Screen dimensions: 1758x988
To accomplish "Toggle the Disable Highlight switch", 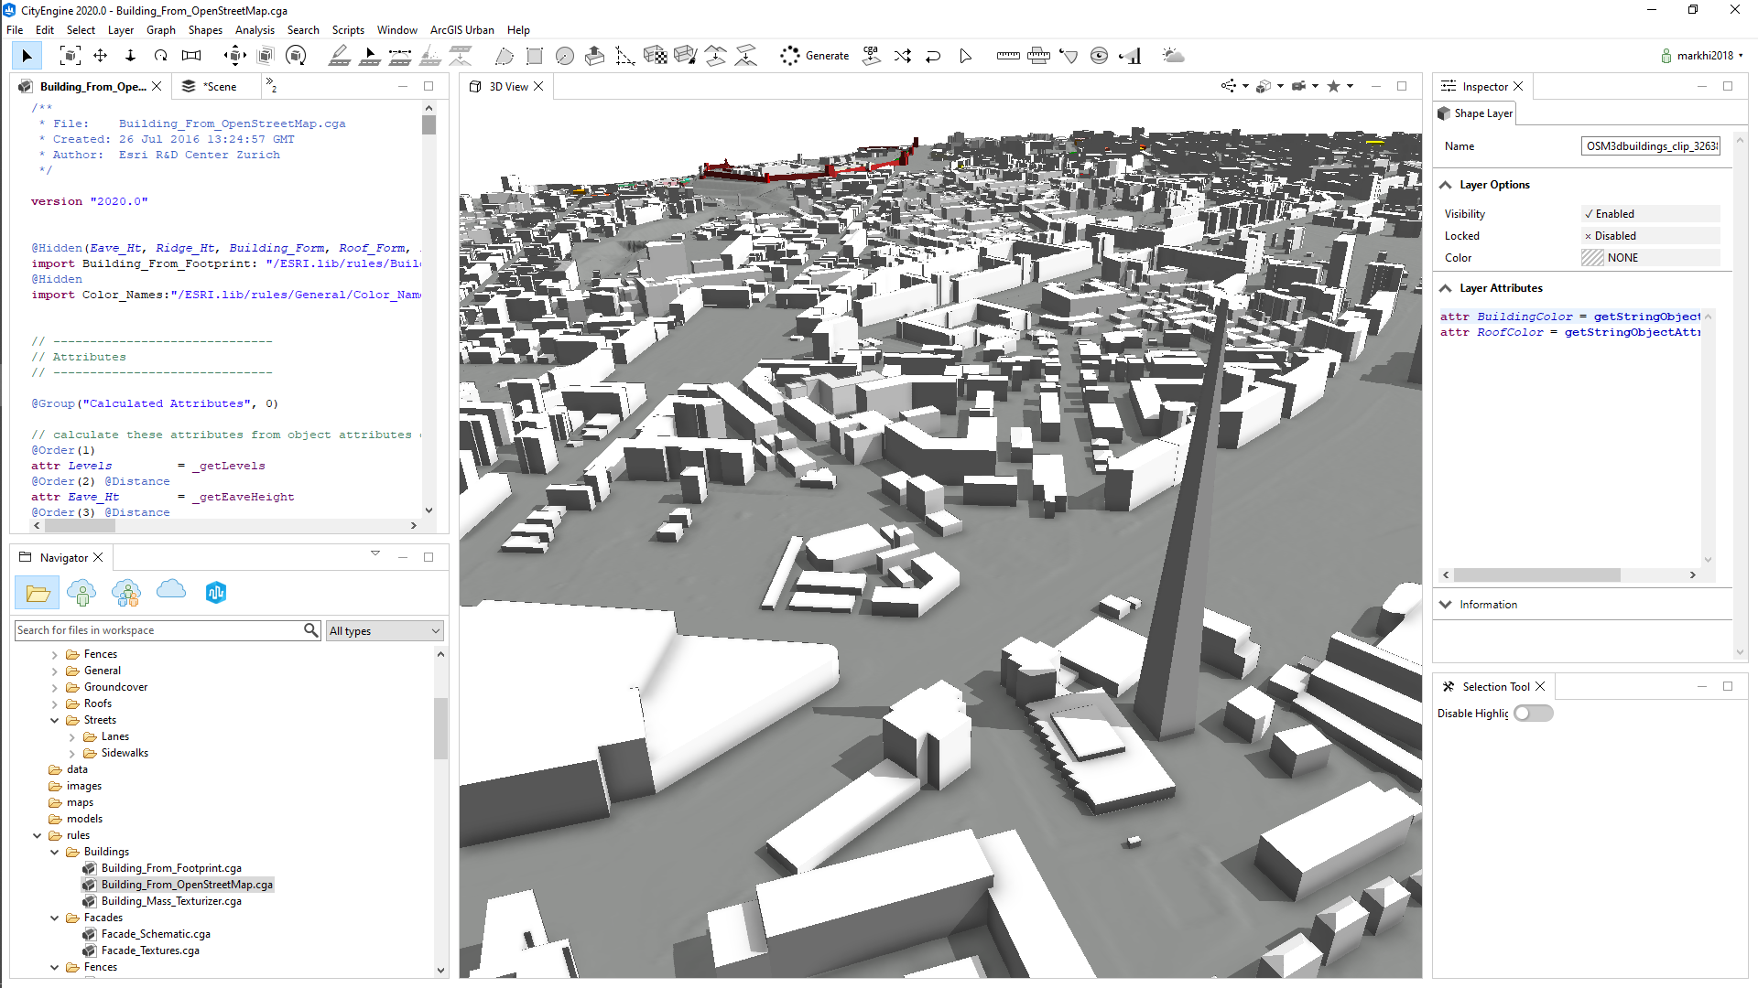I will 1533,714.
